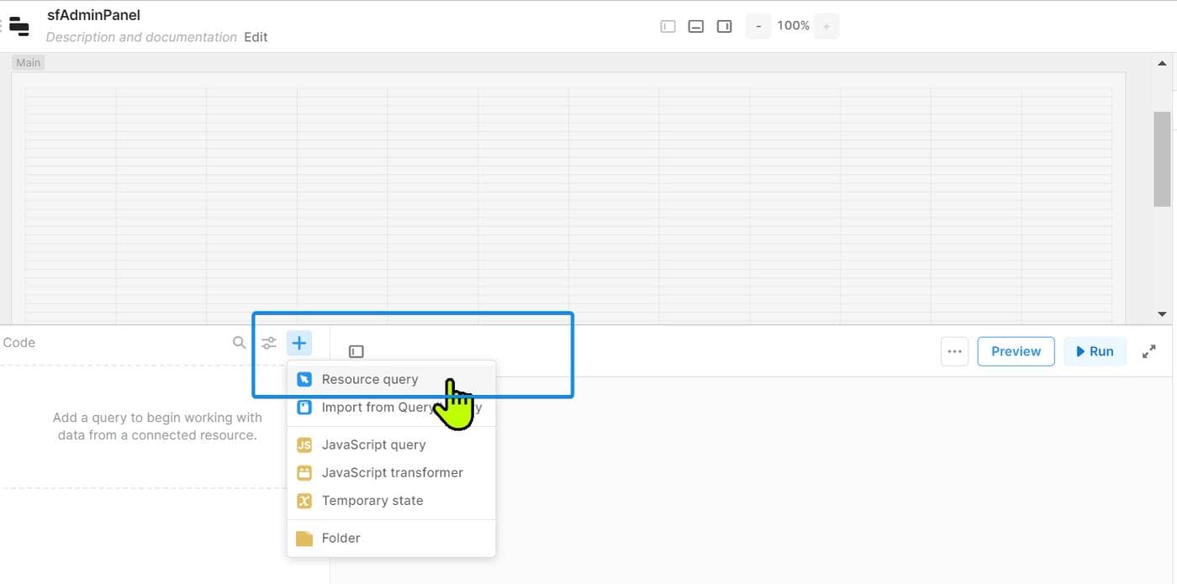The height and width of the screenshot is (584, 1177).
Task: Click the Preview button
Action: click(x=1016, y=351)
